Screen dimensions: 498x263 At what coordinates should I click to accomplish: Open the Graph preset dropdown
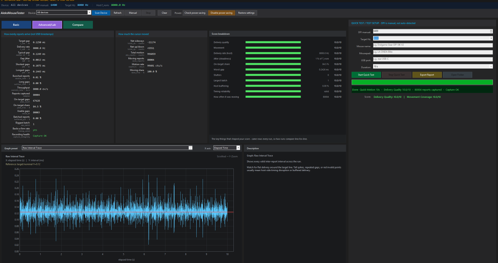(107, 148)
